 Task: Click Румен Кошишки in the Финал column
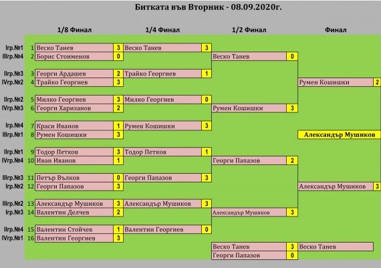pyautogui.click(x=336, y=82)
